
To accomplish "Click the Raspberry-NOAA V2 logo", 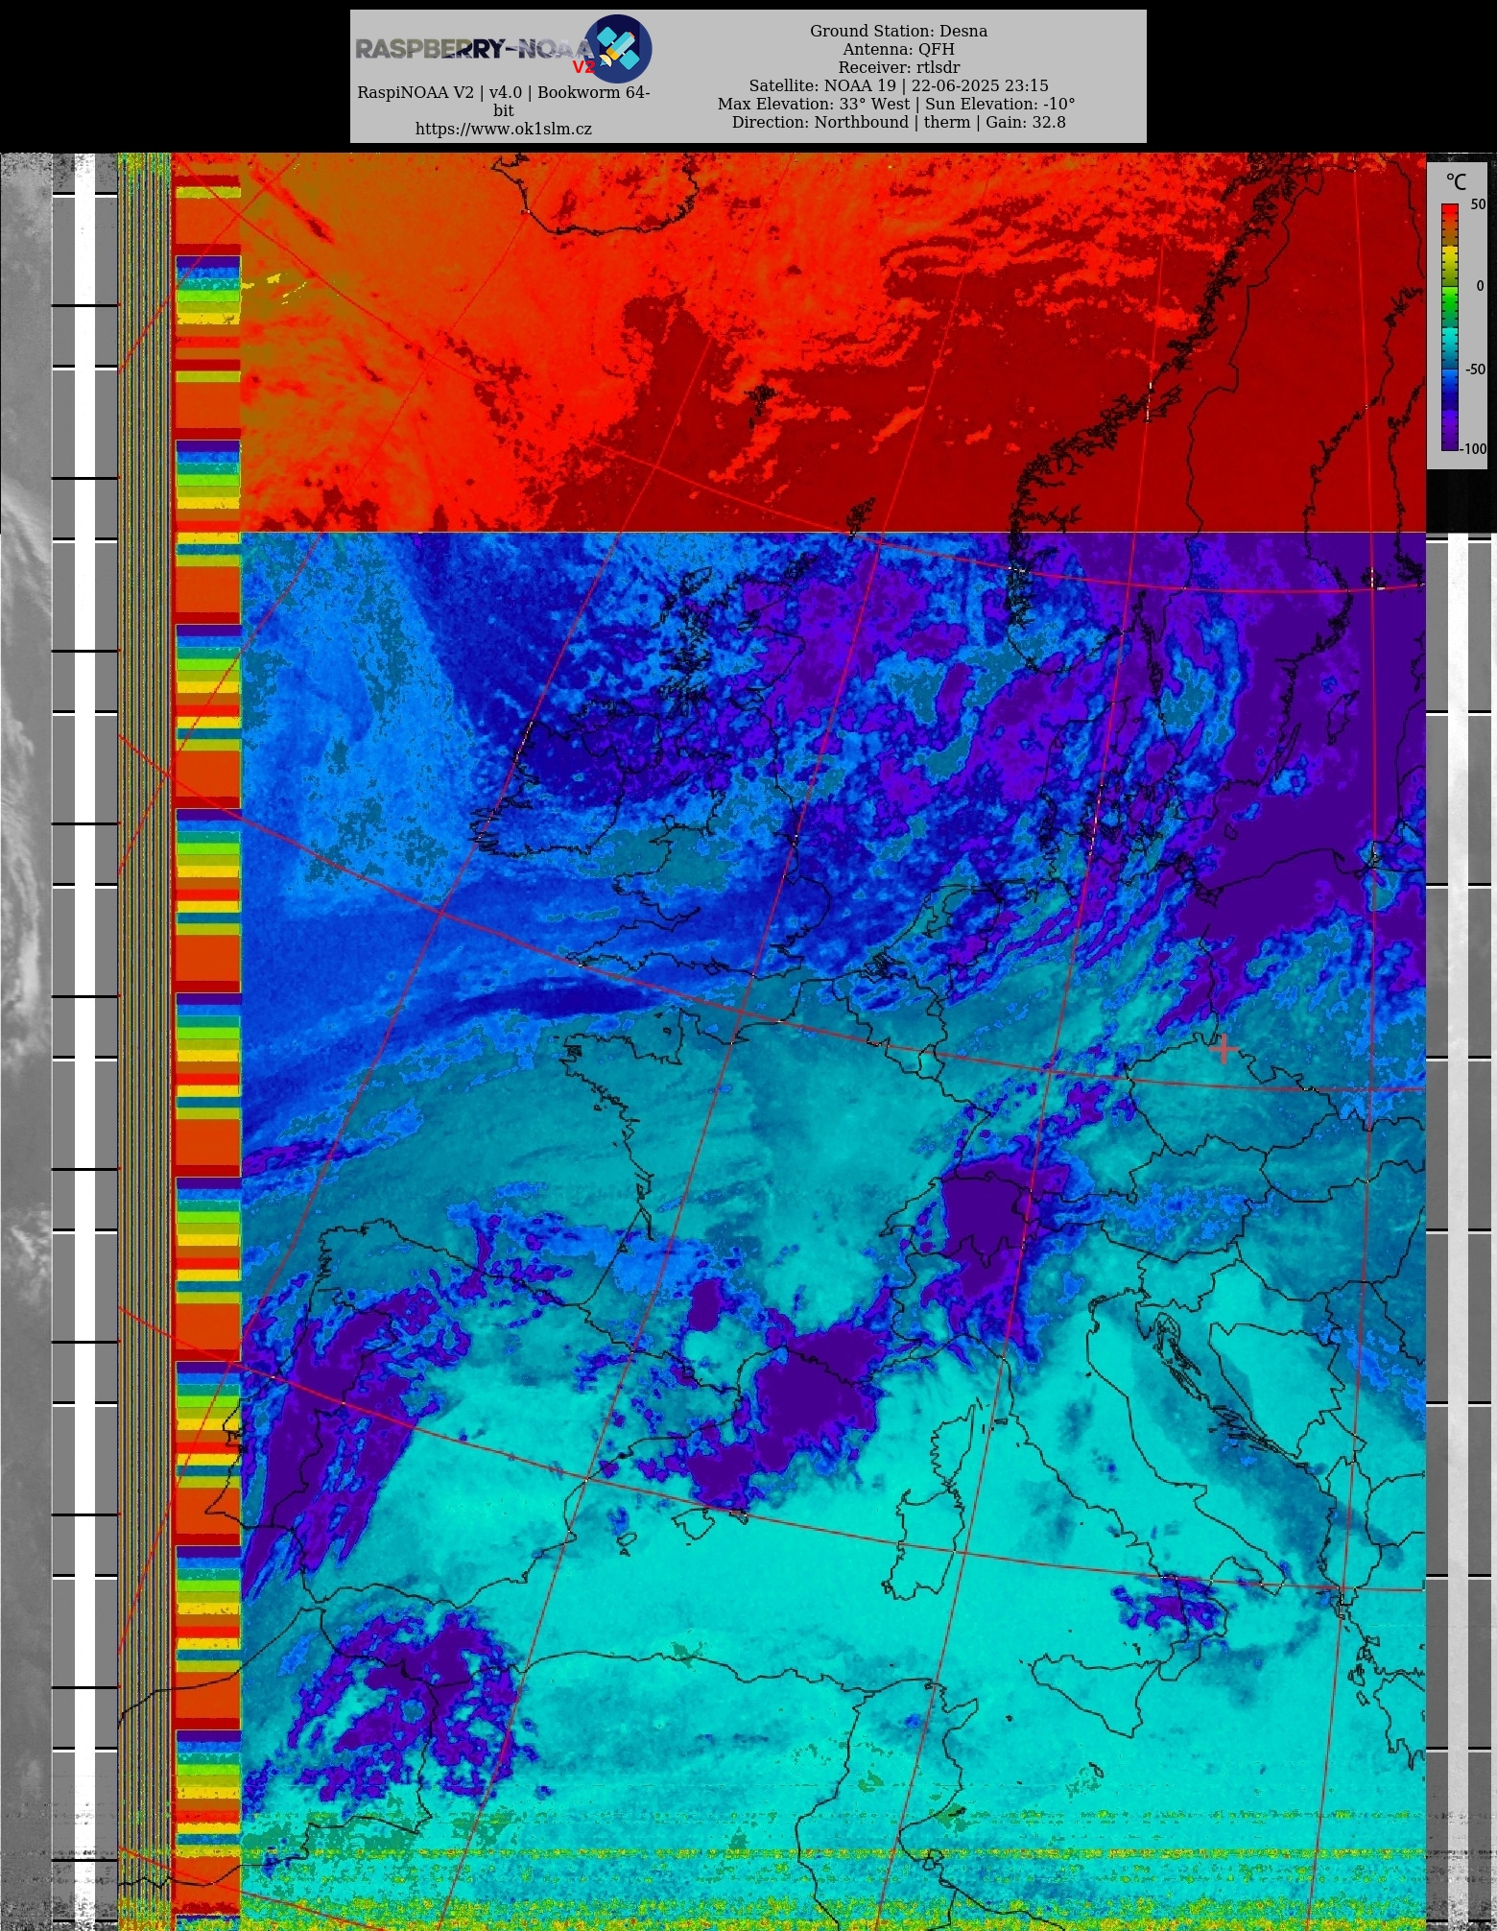I will pos(503,48).
